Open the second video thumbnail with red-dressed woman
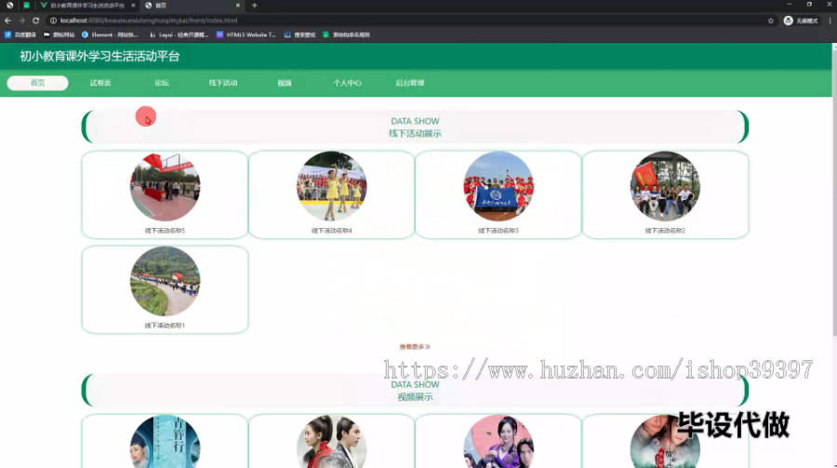The height and width of the screenshot is (468, 837). click(331, 442)
